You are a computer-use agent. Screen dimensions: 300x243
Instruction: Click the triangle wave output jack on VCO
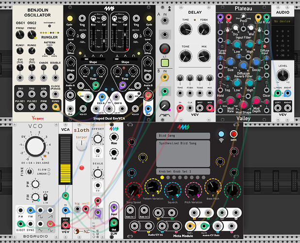tap(40, 224)
